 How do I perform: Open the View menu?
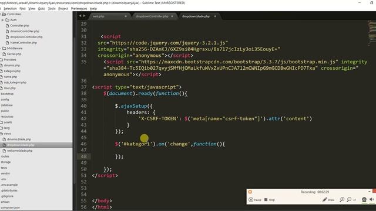tap(32, 9)
